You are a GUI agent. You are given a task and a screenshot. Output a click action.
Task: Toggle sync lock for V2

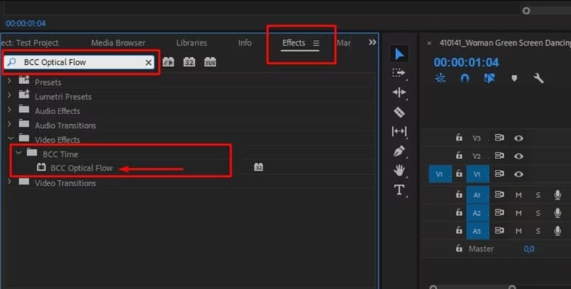[499, 156]
